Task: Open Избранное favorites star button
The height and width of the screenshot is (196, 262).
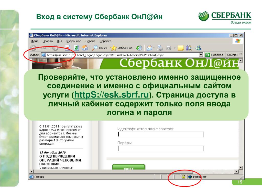Action: point(121,48)
